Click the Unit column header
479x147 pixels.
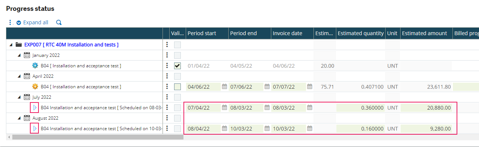point(393,33)
